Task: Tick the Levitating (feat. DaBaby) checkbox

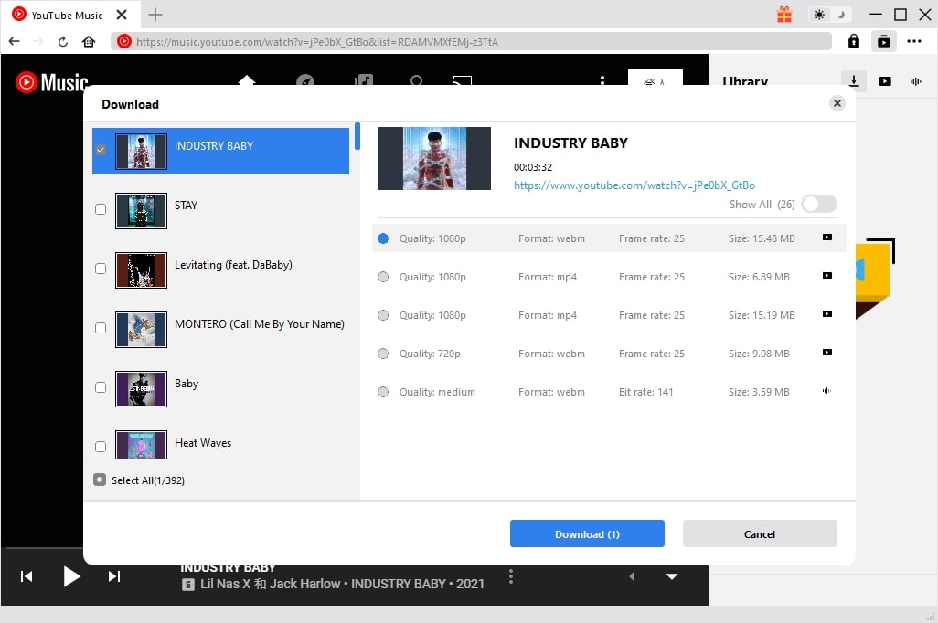Action: pos(101,269)
